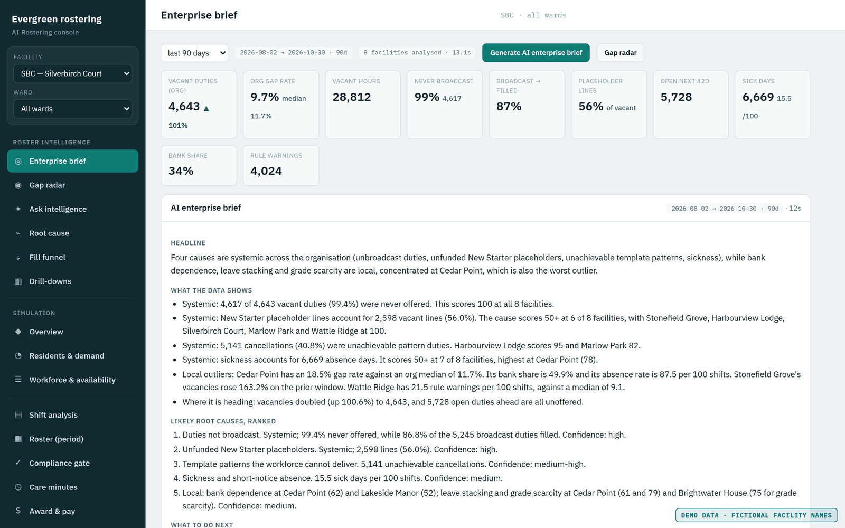Screen dimensions: 845x528
Task: Click the Overview diamond icon
Action: [18, 332]
